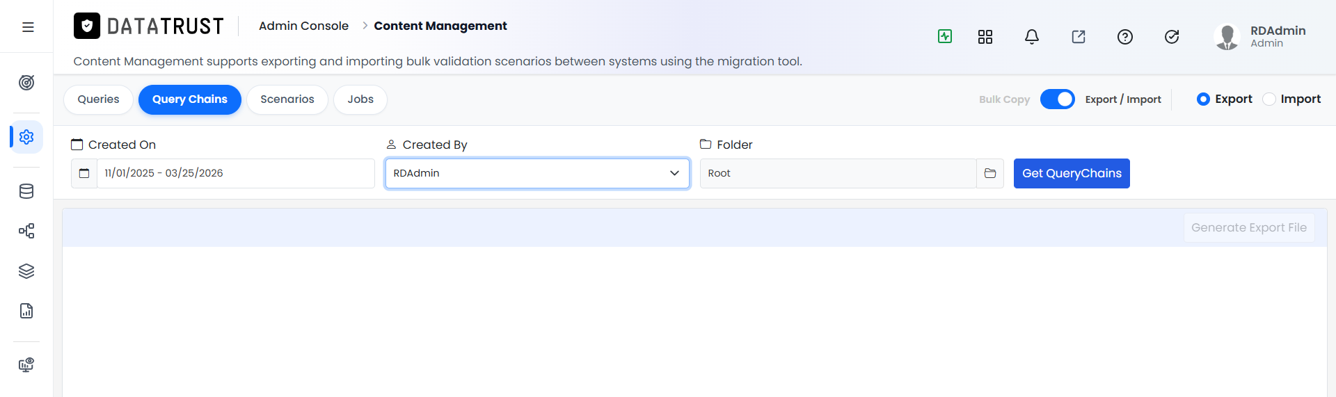Open the target dashboard sidebar icon

pos(26,83)
